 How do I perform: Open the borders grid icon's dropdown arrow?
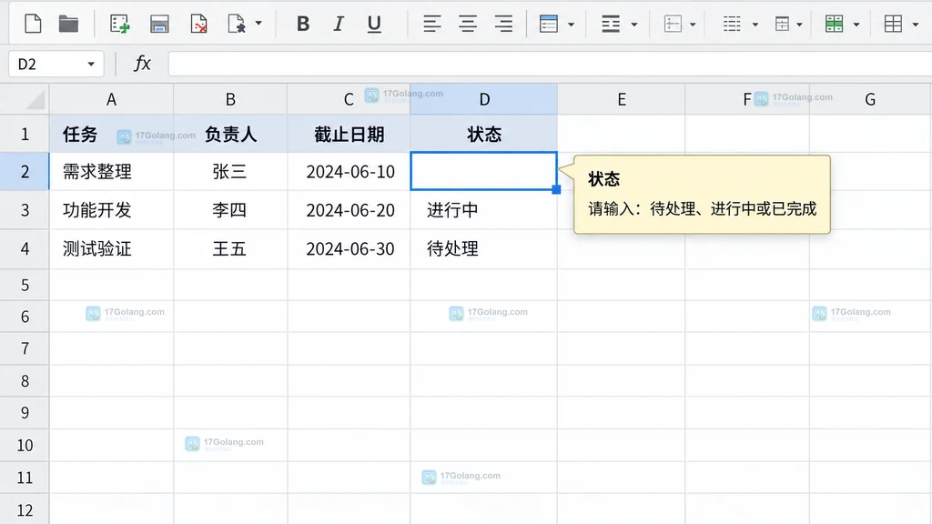click(916, 25)
